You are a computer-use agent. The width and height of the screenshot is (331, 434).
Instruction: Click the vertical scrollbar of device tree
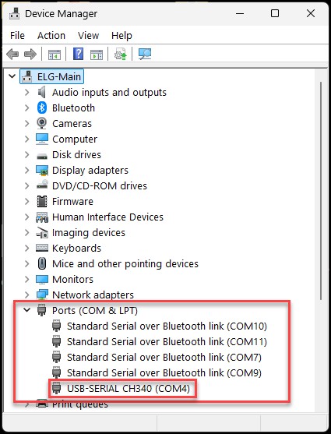pyautogui.click(x=321, y=190)
